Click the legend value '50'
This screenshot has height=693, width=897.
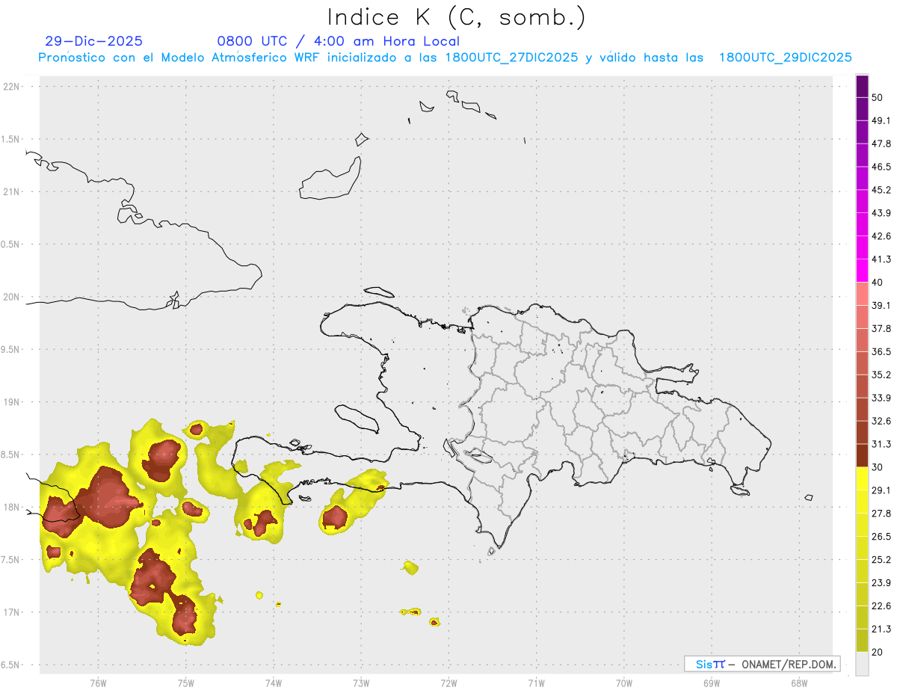878,97
